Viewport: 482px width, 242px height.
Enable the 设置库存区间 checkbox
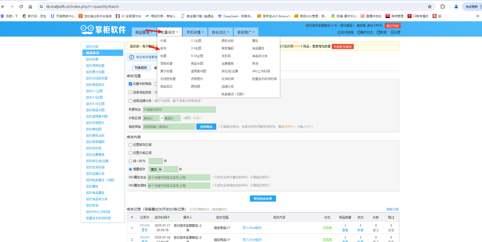coord(130,145)
